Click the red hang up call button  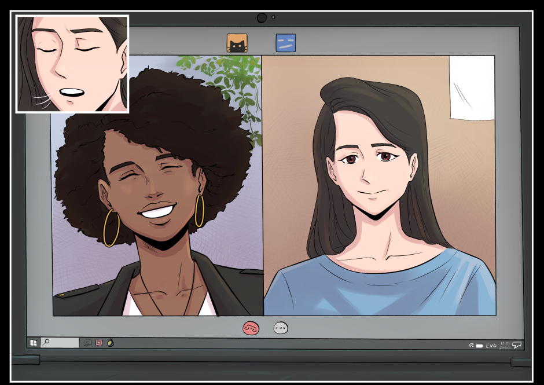251,328
